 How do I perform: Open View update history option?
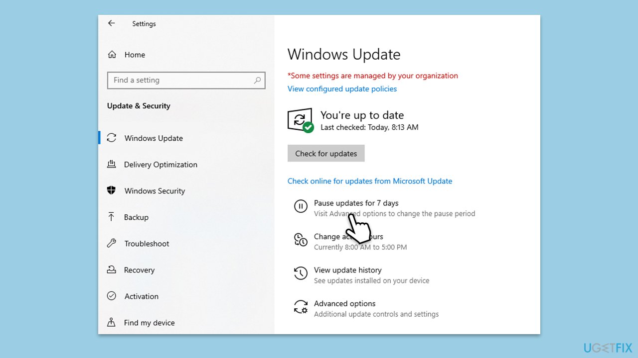click(x=347, y=270)
